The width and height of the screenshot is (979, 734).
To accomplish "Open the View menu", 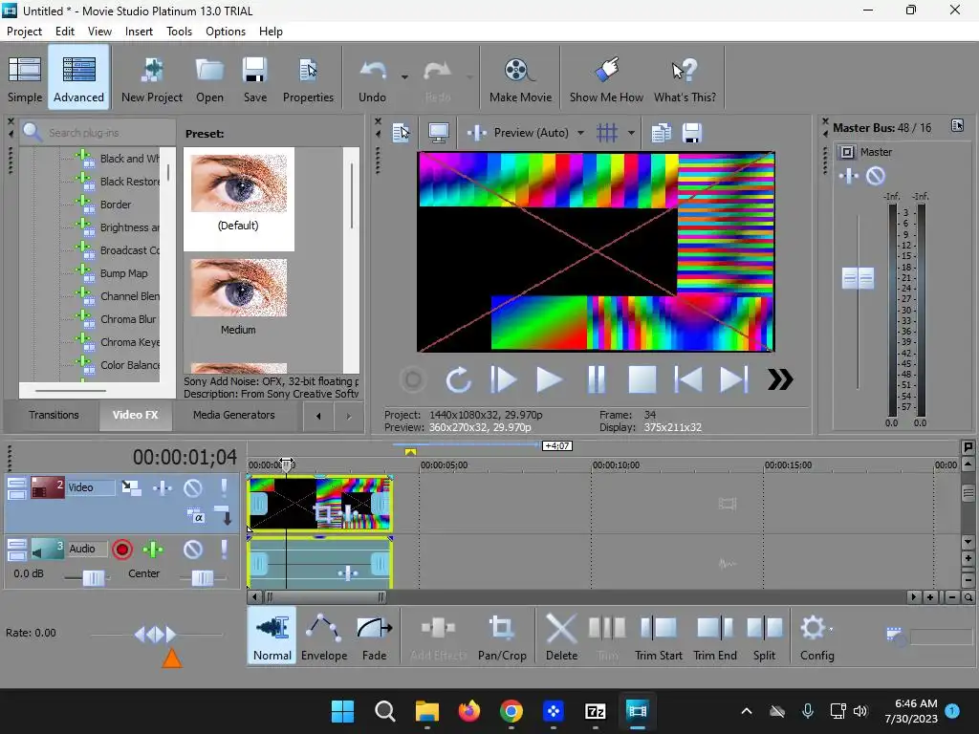I will pos(99,32).
